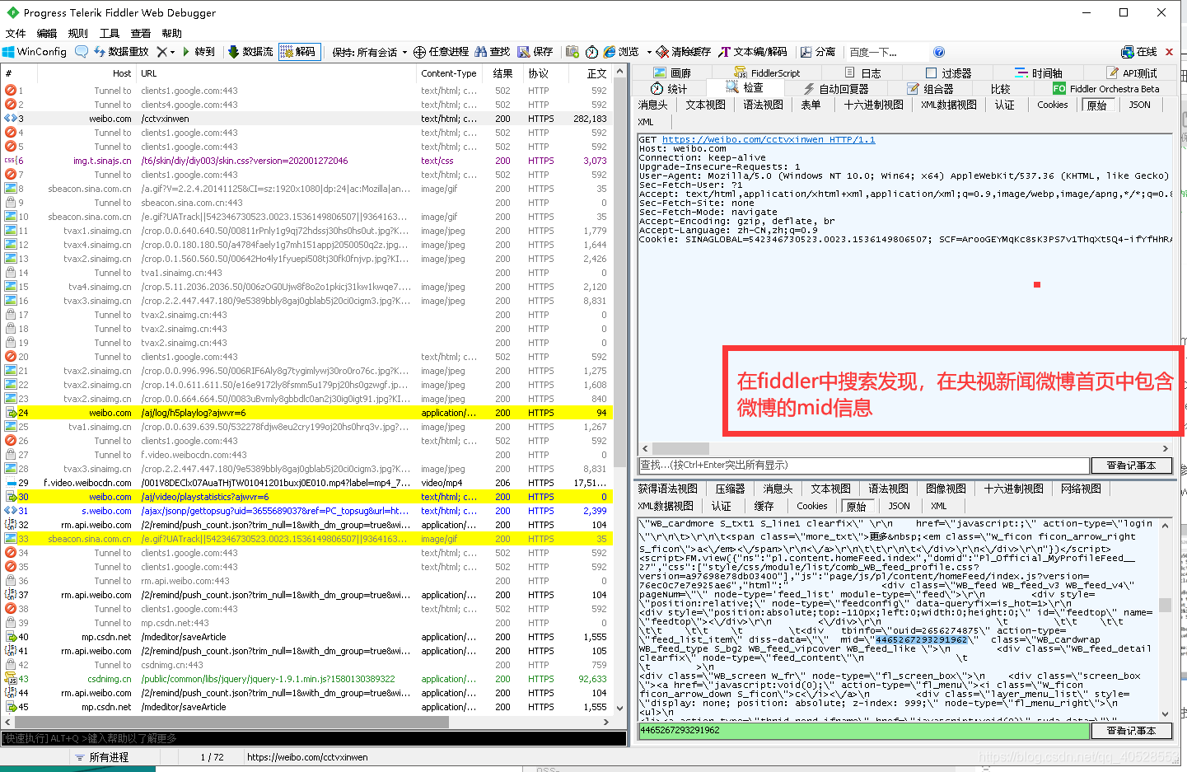Click session list horizontal scrollbar
The height and width of the screenshot is (772, 1187).
tap(306, 722)
